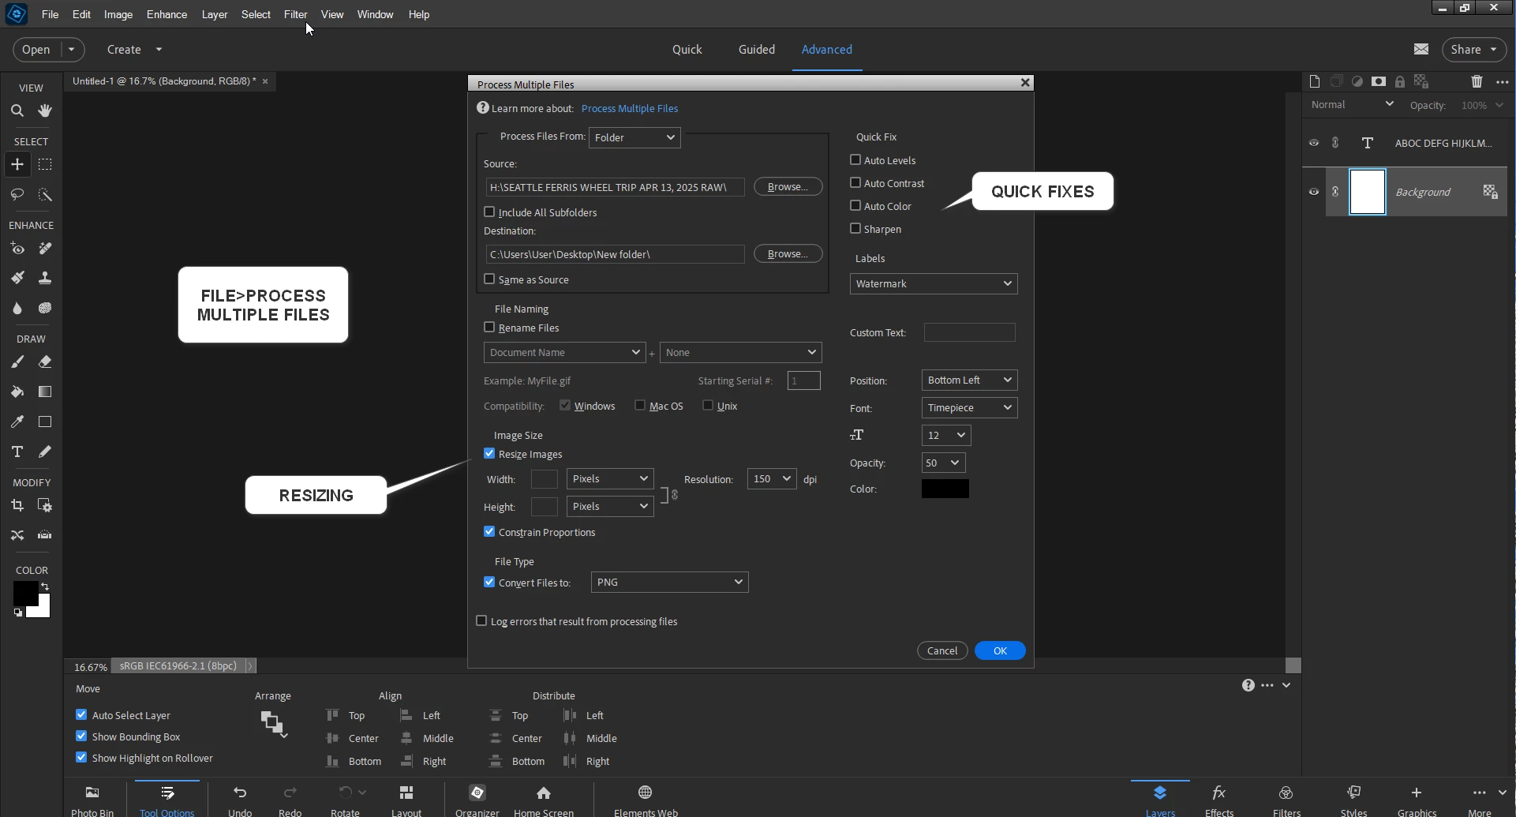Open Process Files From dropdown

(634, 137)
